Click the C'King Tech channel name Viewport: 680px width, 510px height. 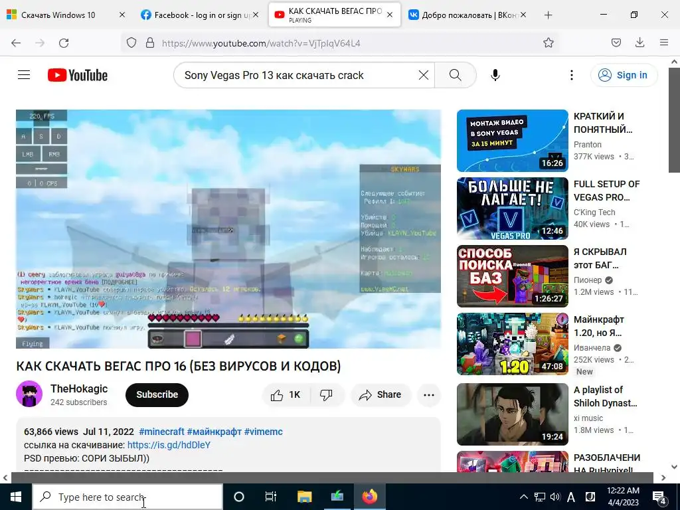(594, 212)
